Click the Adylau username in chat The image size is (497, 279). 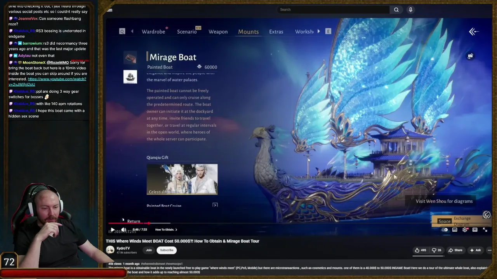pyautogui.click(x=24, y=56)
